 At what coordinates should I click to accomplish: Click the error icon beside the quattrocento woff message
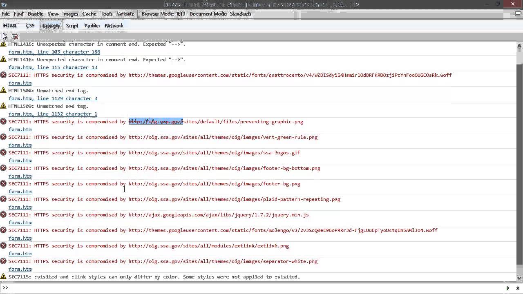pos(3,75)
